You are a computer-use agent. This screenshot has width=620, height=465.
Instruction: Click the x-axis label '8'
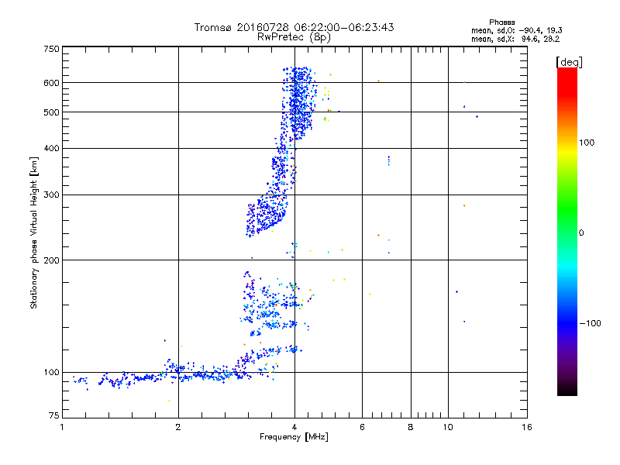tap(411, 427)
